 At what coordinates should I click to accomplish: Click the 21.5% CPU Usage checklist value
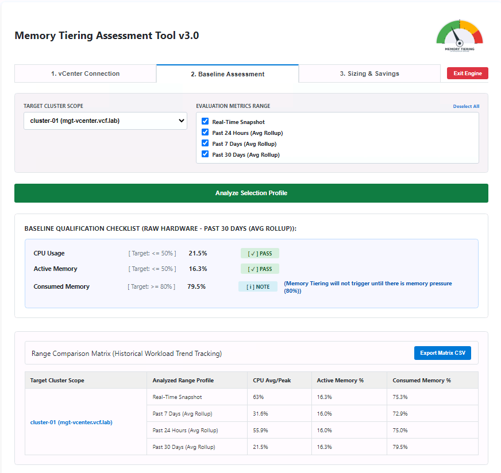tap(198, 253)
